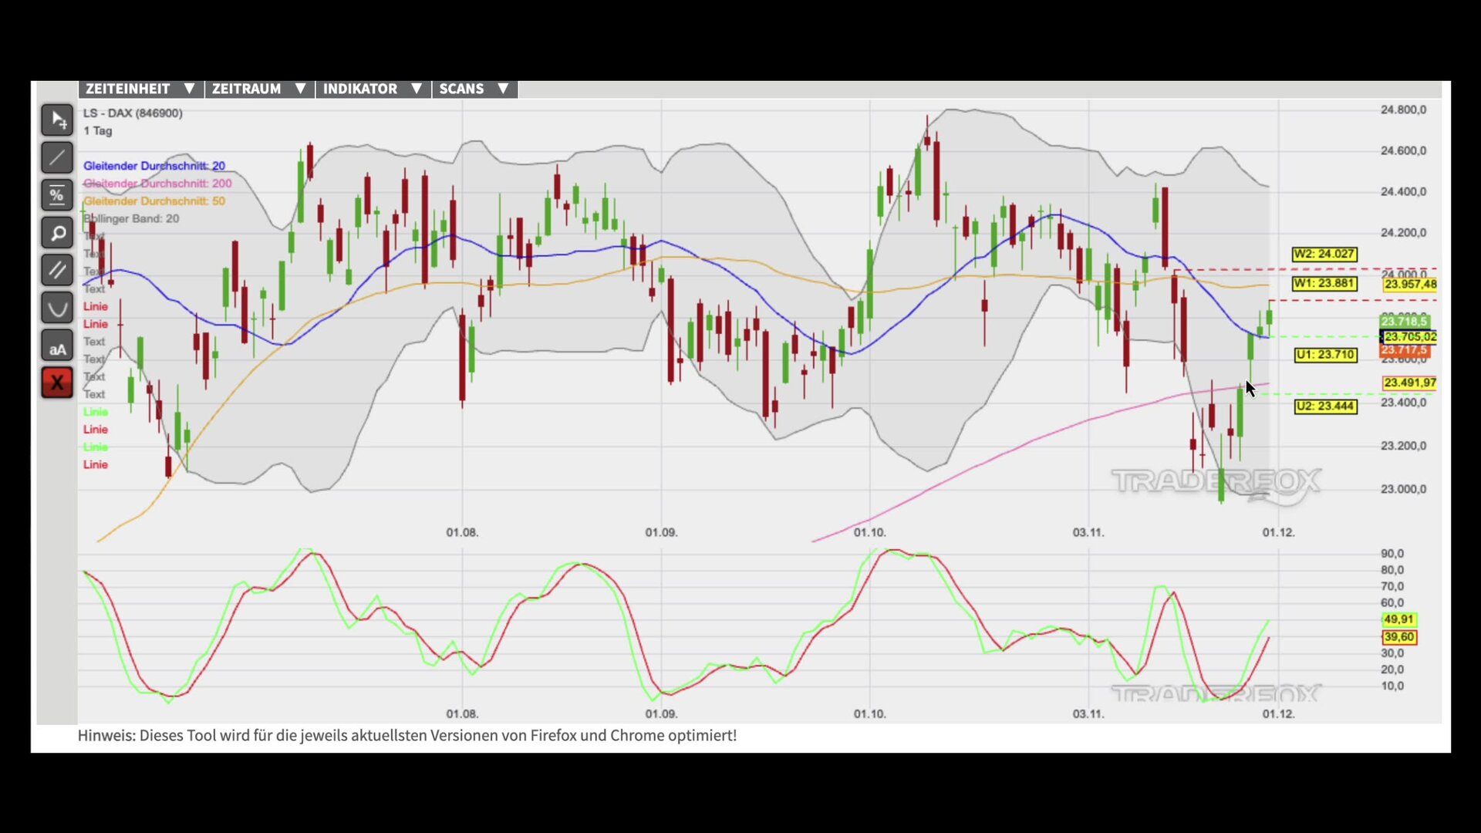Activate the magnifier zoom tool

[57, 233]
